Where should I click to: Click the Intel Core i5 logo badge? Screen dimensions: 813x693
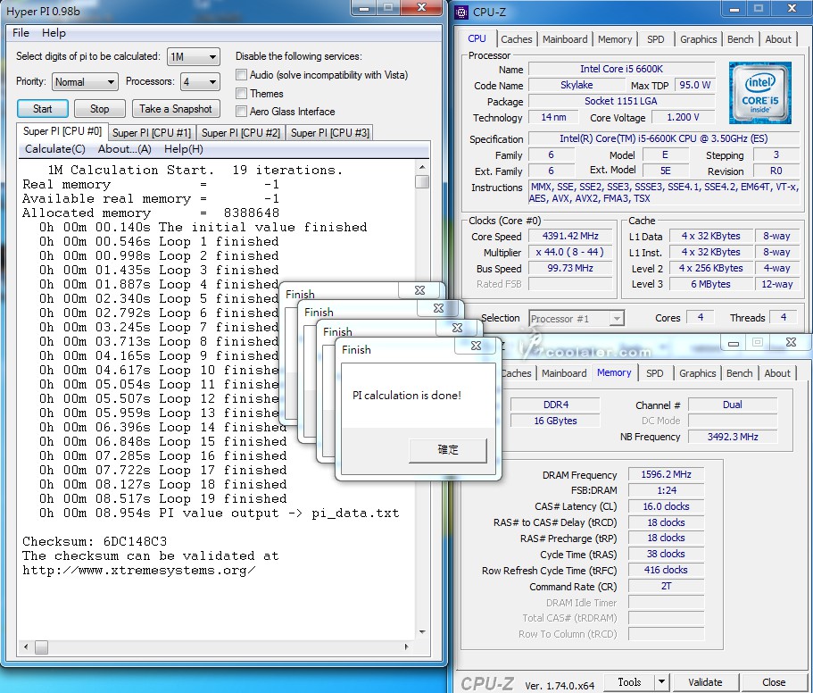(759, 93)
